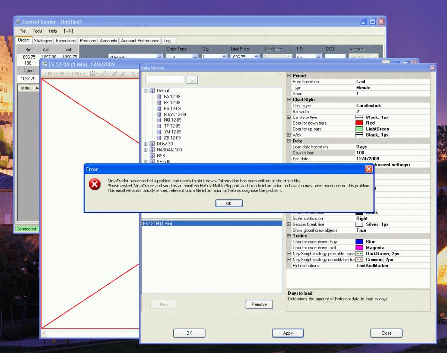Viewport: 447px width, 353px height.
Task: Expand NinjaScript strategy unprofitable trade property
Action: (x=289, y=260)
